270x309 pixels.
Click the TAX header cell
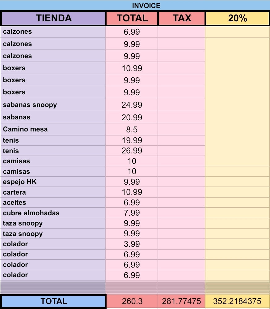(x=182, y=18)
